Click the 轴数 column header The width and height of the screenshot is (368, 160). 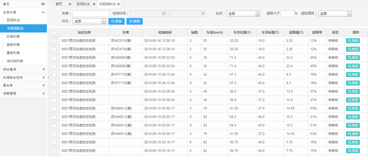pos(194,32)
